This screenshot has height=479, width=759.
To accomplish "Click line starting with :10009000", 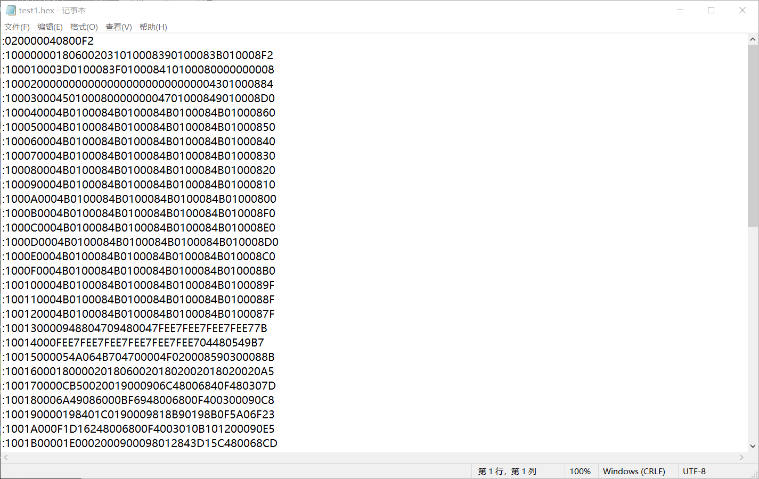I will click(x=138, y=185).
